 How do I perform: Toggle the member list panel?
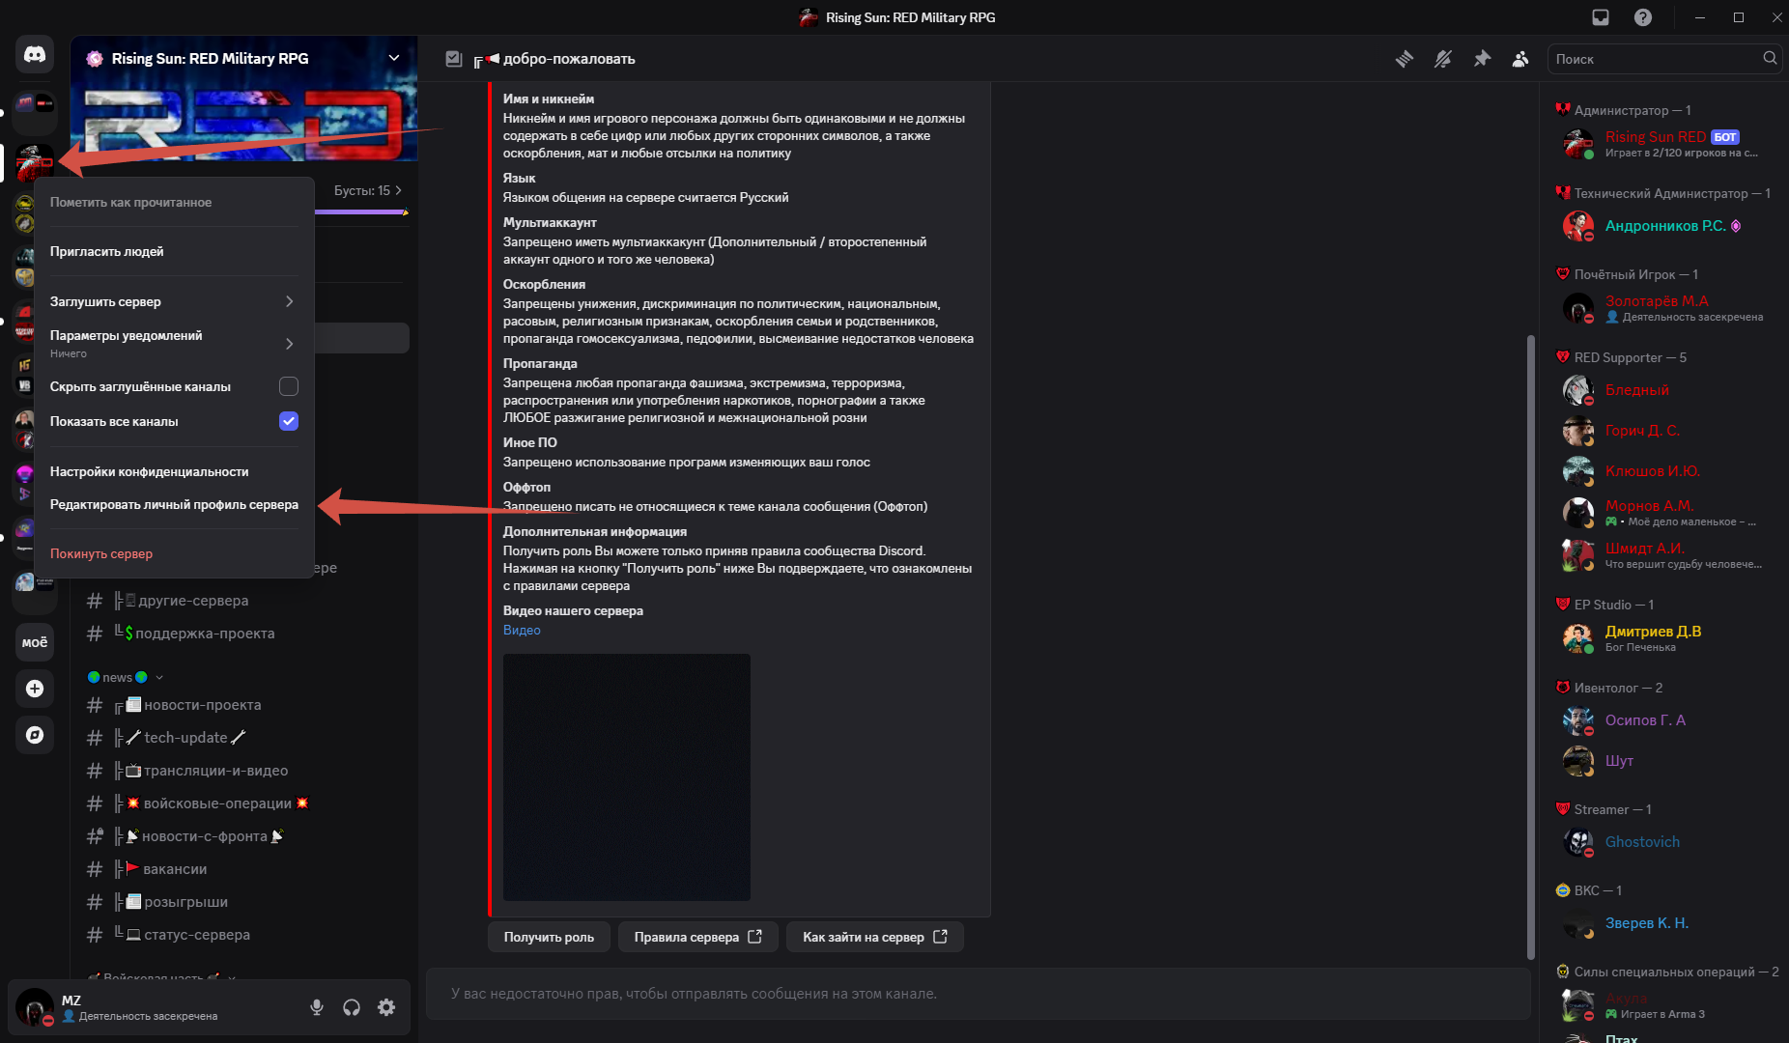pos(1520,59)
